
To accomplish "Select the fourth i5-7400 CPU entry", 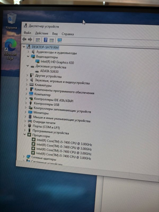I will [63, 156].
